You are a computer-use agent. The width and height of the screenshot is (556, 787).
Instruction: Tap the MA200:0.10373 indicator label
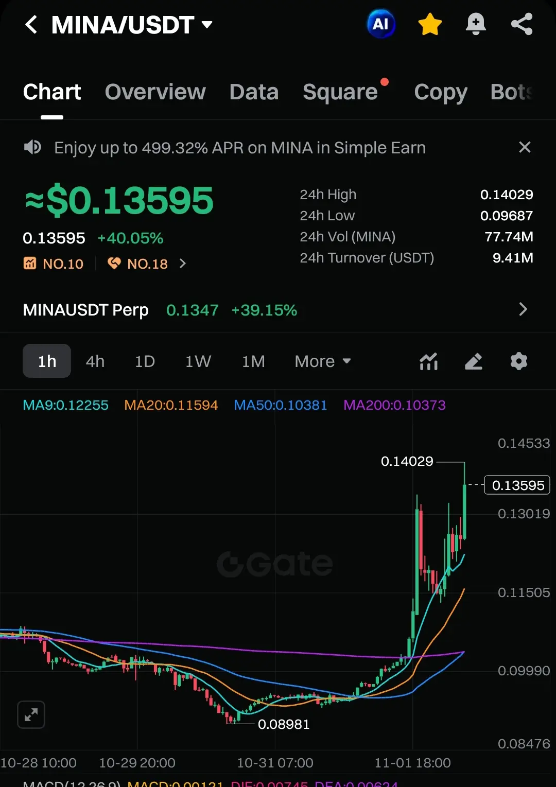[x=394, y=405]
